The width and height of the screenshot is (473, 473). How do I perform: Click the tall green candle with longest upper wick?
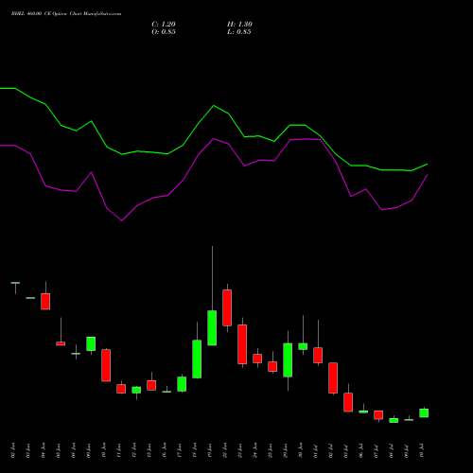coord(212,328)
